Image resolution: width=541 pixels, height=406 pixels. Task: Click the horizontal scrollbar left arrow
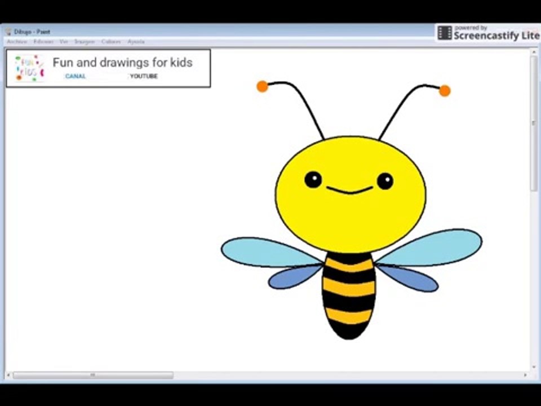(x=8, y=375)
